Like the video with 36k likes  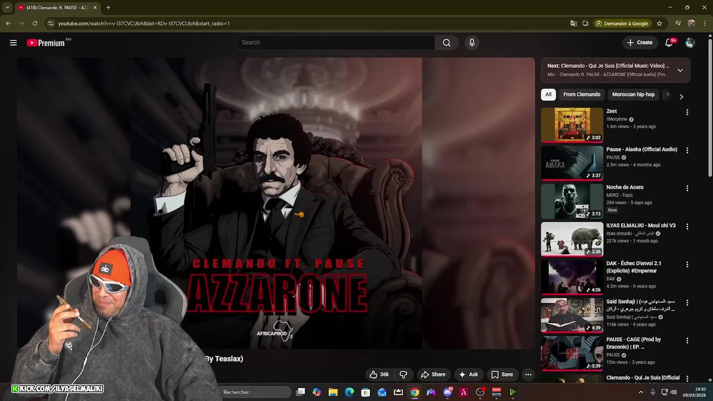click(379, 374)
